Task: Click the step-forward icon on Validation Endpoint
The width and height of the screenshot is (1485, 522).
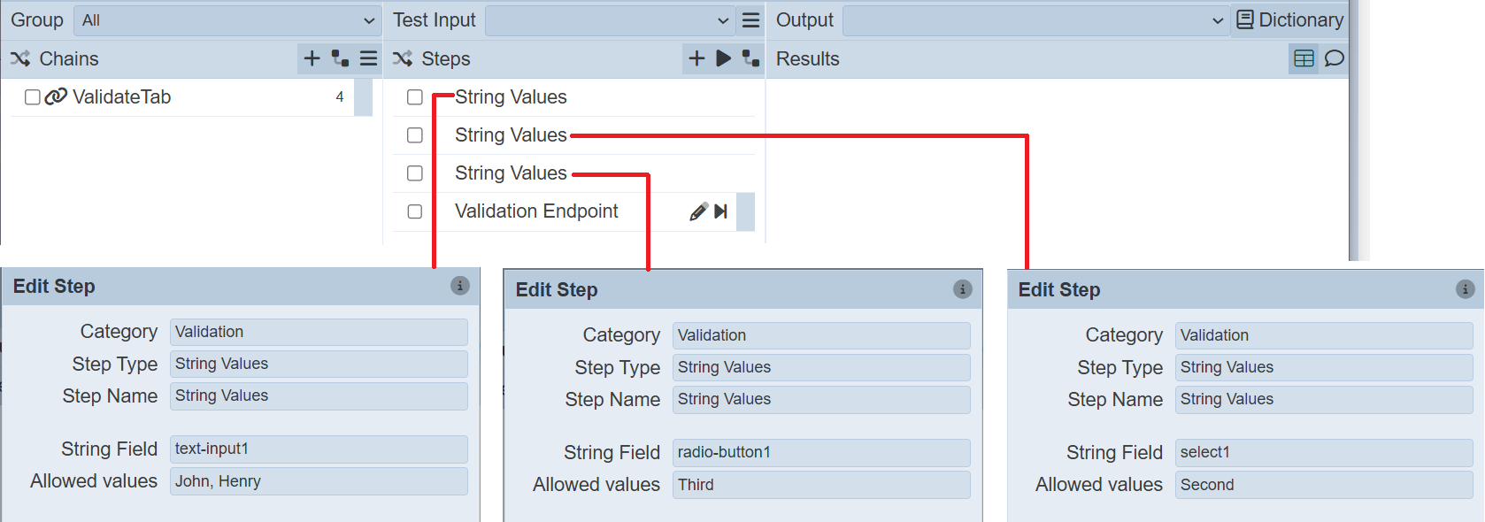Action: [720, 211]
